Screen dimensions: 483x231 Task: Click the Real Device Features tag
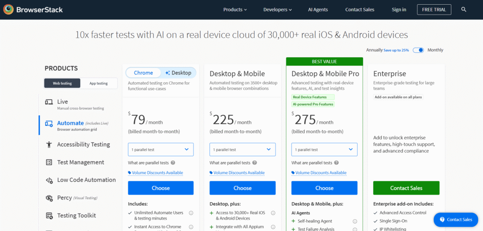313,97
